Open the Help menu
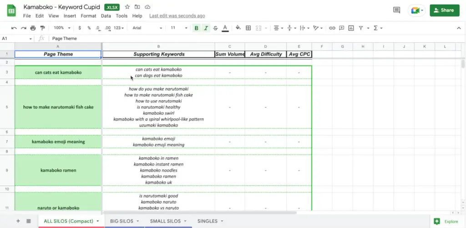This screenshot has height=228, width=466. coord(137,16)
